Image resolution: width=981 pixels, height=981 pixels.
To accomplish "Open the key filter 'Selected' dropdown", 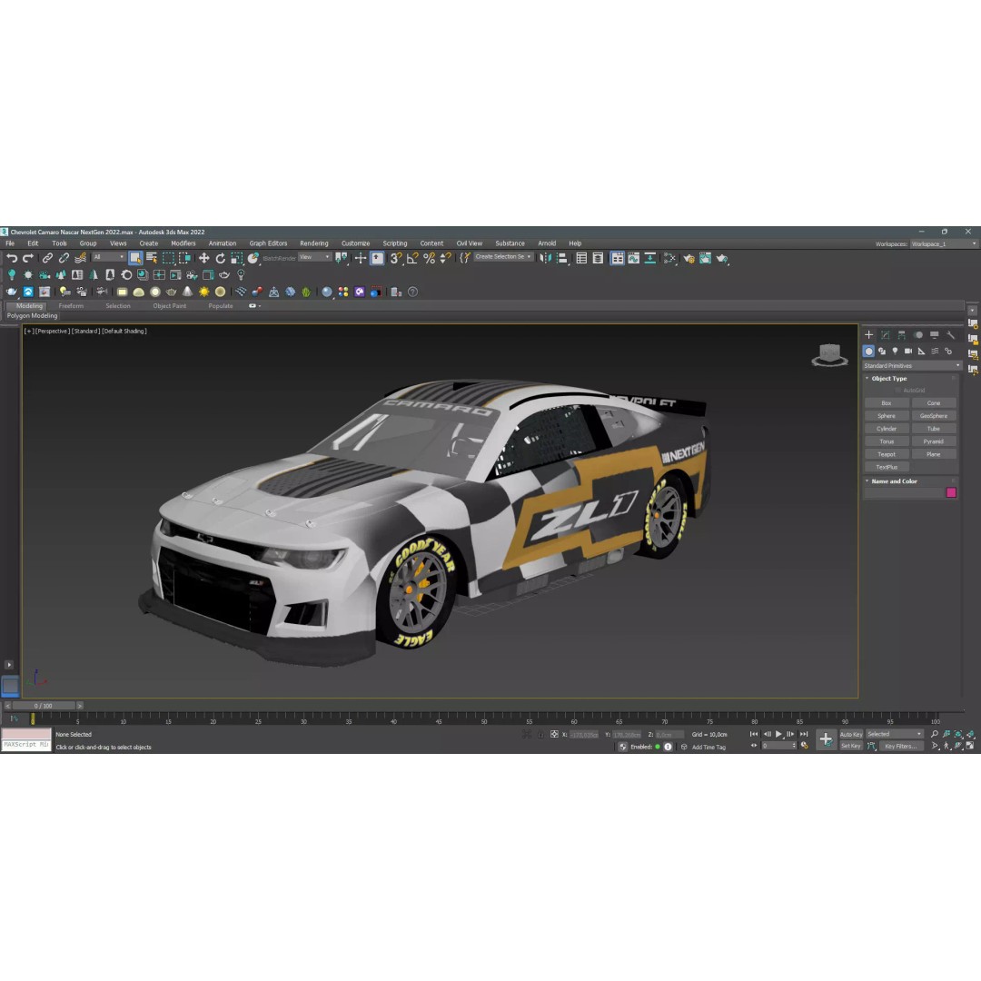I will (x=894, y=735).
